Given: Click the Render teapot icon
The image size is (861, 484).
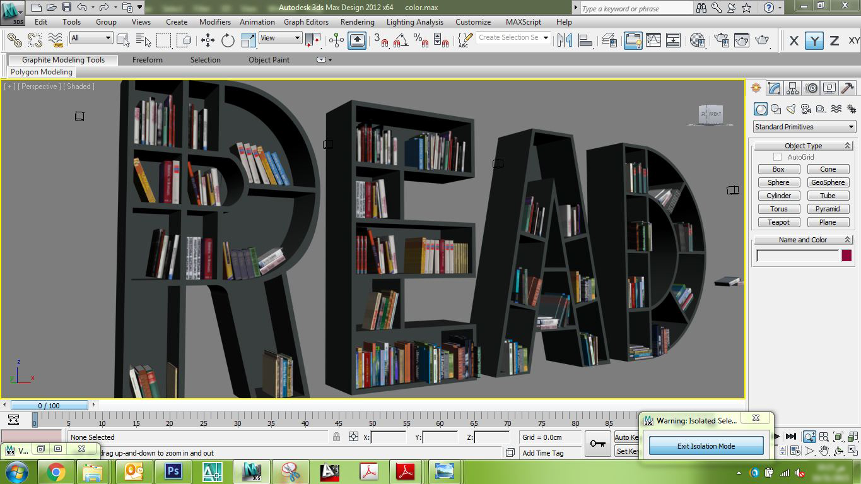Looking at the screenshot, I should tap(762, 40).
